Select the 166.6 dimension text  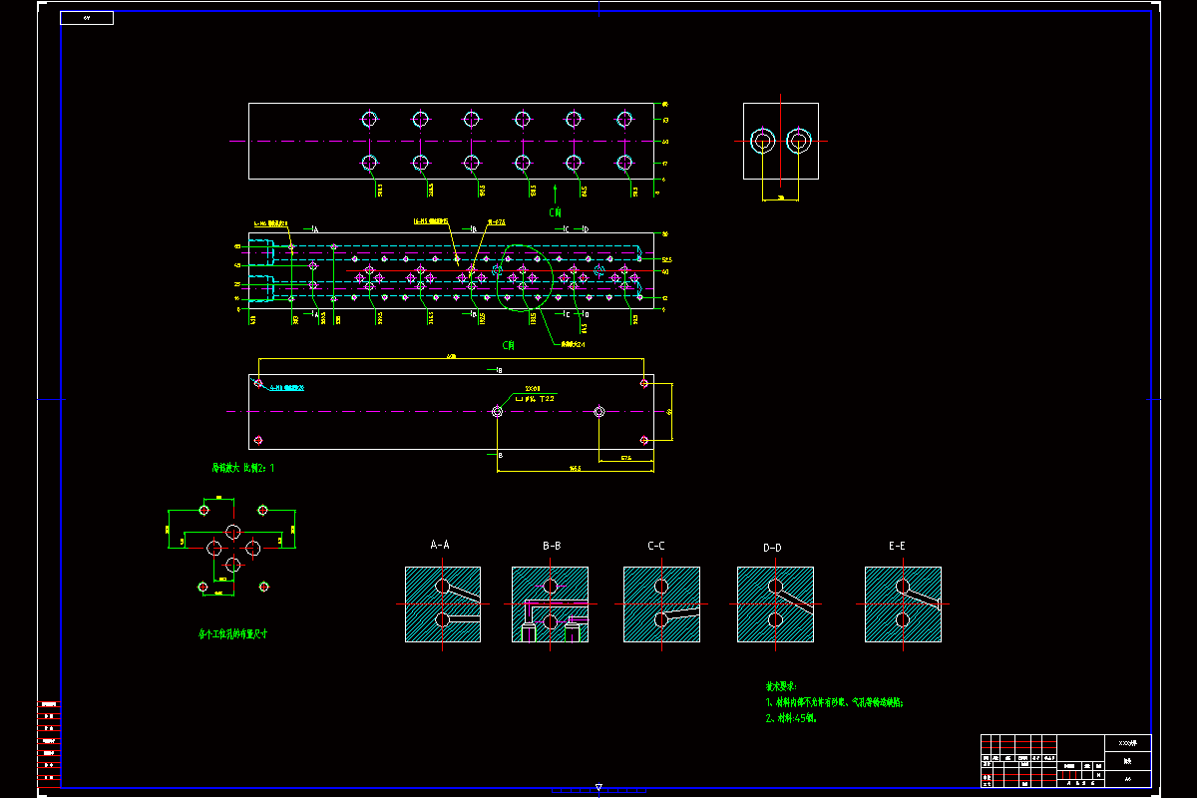click(575, 468)
